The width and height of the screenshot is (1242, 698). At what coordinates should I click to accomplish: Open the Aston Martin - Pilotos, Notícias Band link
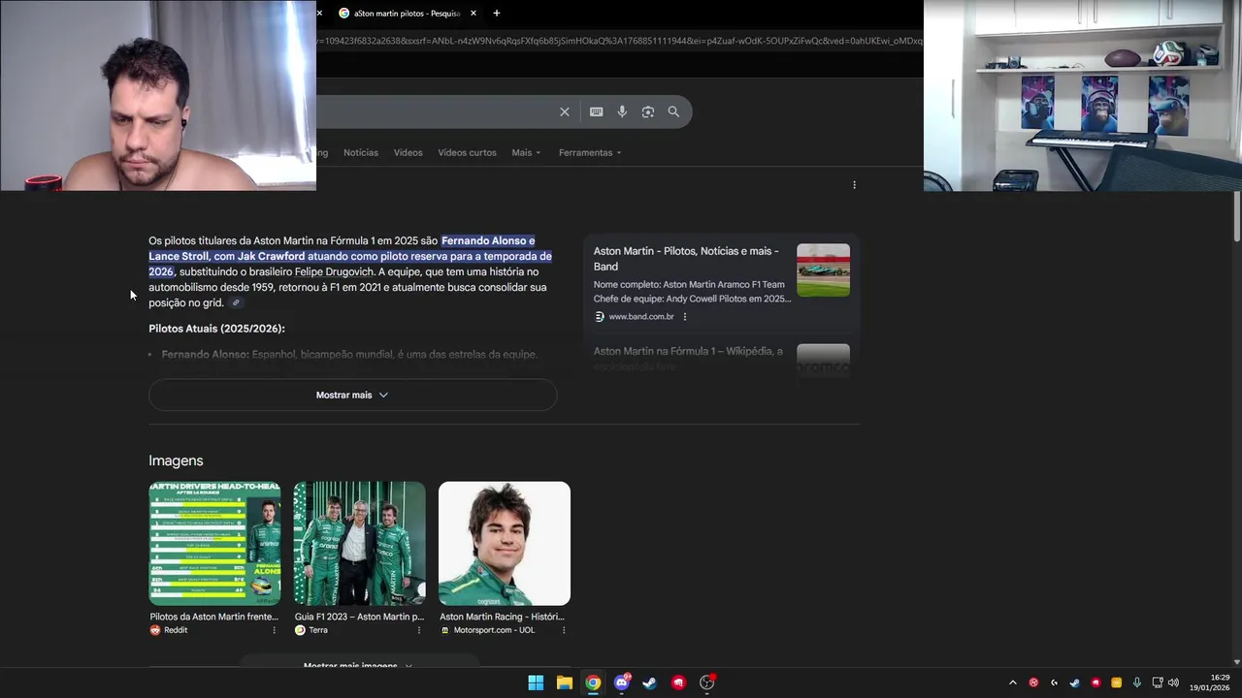tap(687, 259)
